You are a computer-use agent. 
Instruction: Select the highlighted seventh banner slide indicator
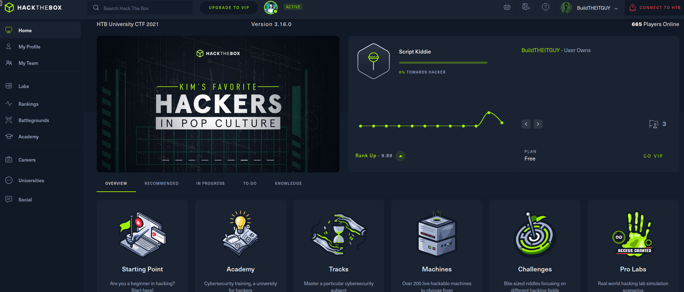click(x=244, y=160)
